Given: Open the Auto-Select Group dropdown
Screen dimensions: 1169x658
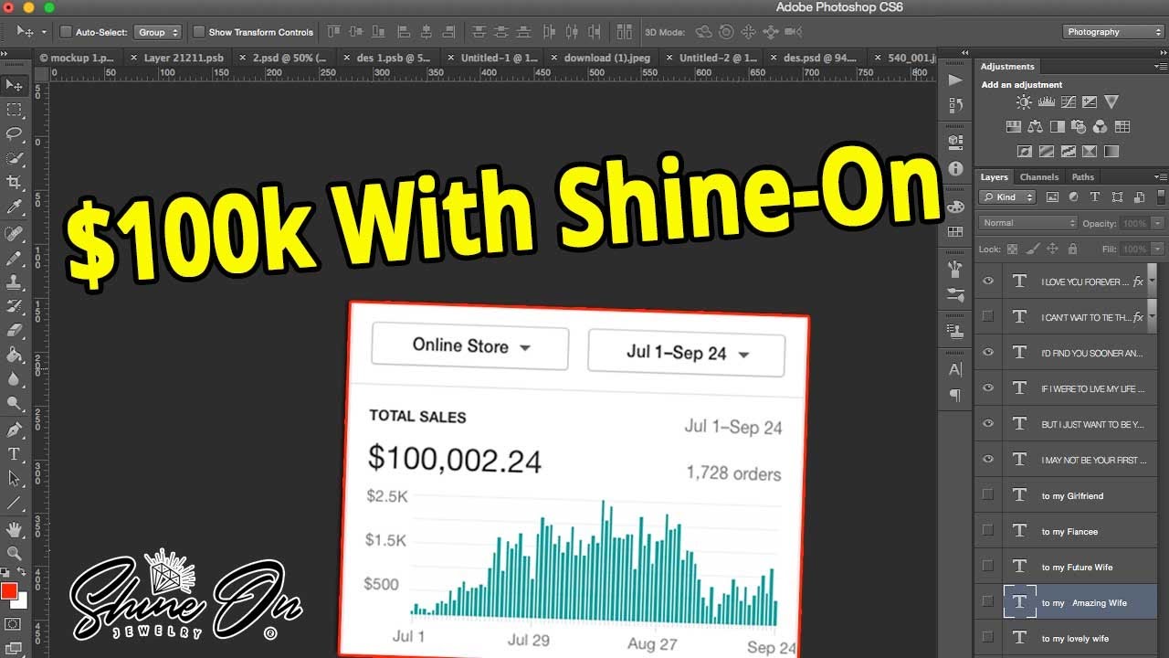Looking at the screenshot, I should [x=158, y=32].
